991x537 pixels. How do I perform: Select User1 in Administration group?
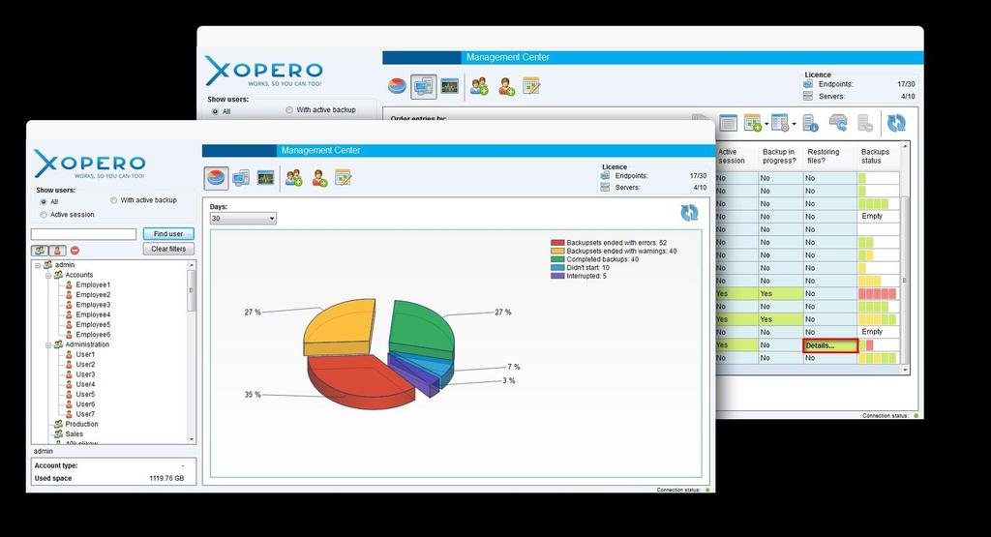(x=85, y=355)
